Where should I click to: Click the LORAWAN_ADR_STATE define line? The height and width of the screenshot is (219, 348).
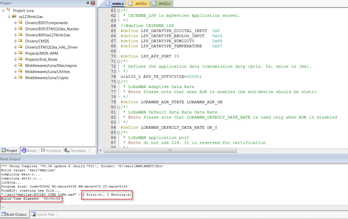171,102
